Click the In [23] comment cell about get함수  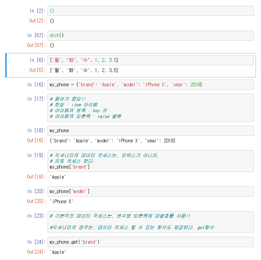151,222
